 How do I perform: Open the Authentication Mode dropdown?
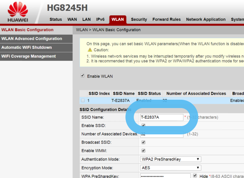click(x=171, y=159)
